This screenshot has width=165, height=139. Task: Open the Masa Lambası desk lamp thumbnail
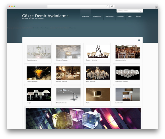click(x=68, y=94)
